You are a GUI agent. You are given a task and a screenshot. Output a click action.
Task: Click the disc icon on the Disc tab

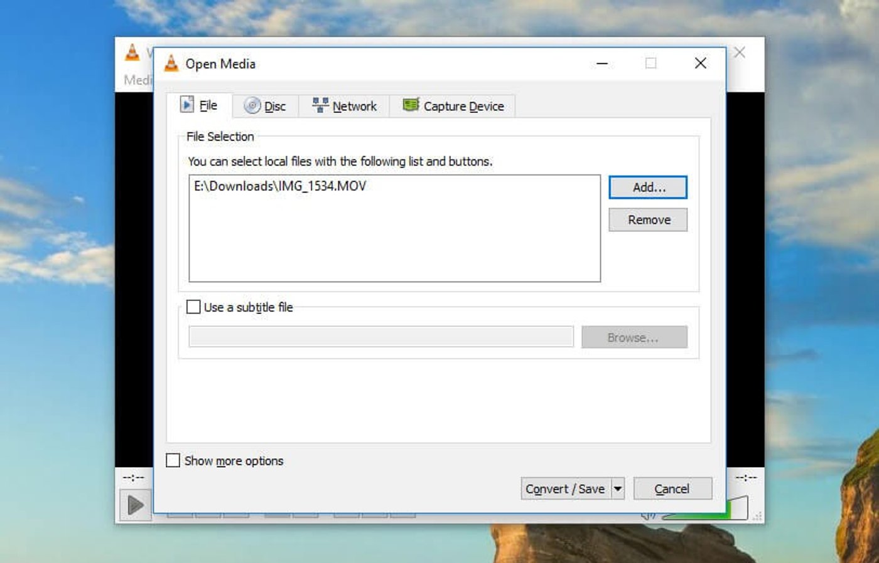point(253,105)
